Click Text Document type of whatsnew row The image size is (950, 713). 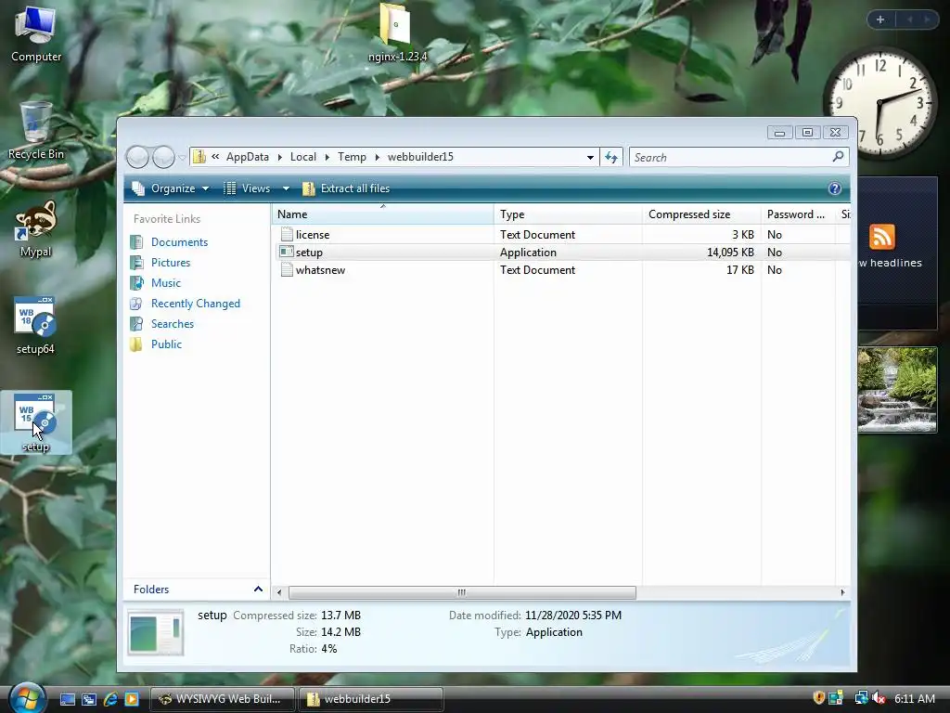pyautogui.click(x=537, y=270)
